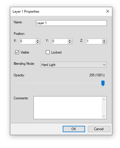Click the Comments scrollbar down arrow
The image size is (120, 148).
pyautogui.click(x=104, y=116)
